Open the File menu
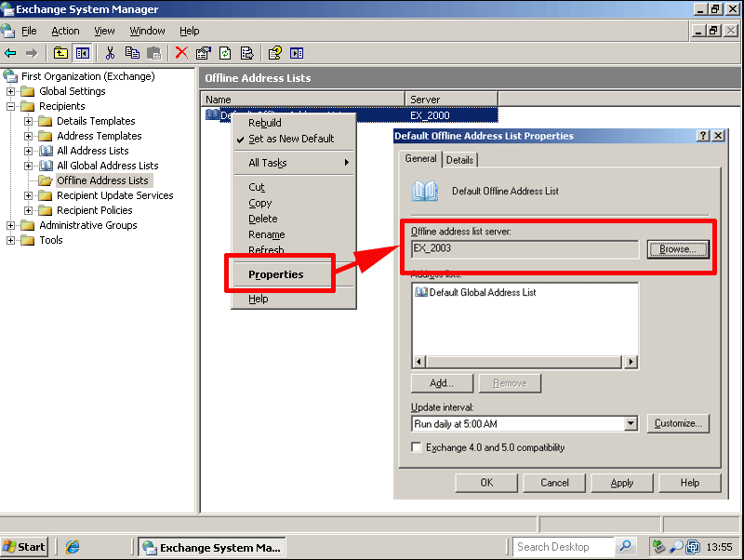 [29, 31]
